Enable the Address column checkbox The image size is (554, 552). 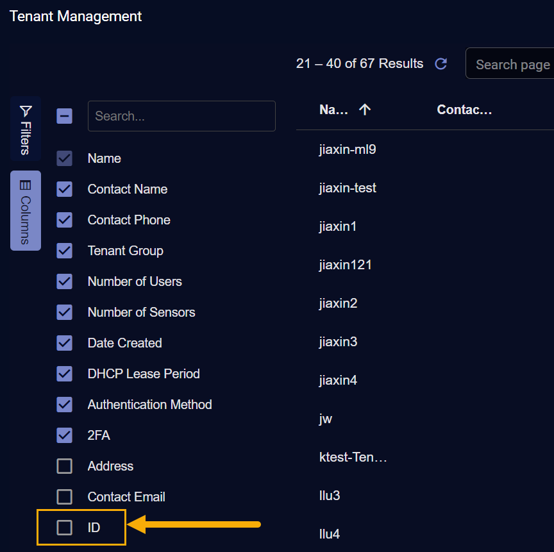64,466
